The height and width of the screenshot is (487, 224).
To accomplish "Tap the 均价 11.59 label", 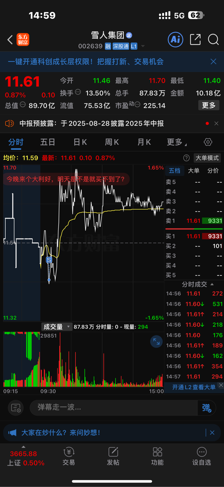I will tap(20, 158).
